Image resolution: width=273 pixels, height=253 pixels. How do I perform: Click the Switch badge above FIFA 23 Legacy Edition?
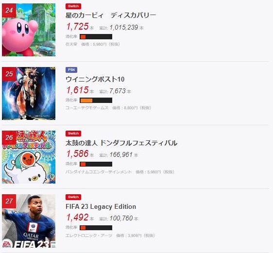(x=73, y=197)
